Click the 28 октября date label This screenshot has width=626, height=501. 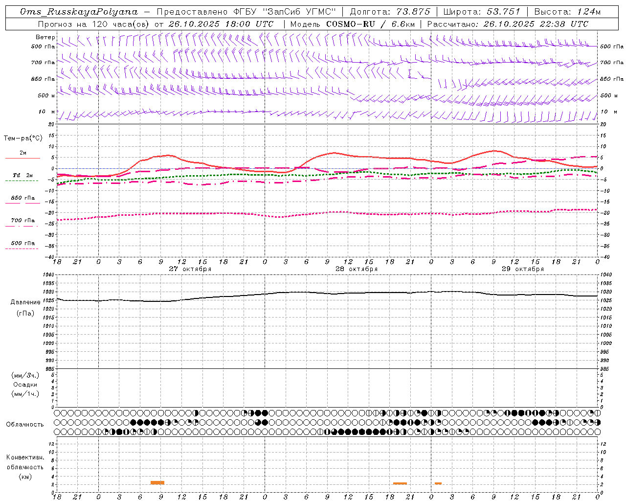[357, 269]
